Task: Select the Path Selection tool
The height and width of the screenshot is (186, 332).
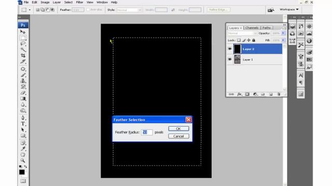Action: pyautogui.click(x=23, y=130)
